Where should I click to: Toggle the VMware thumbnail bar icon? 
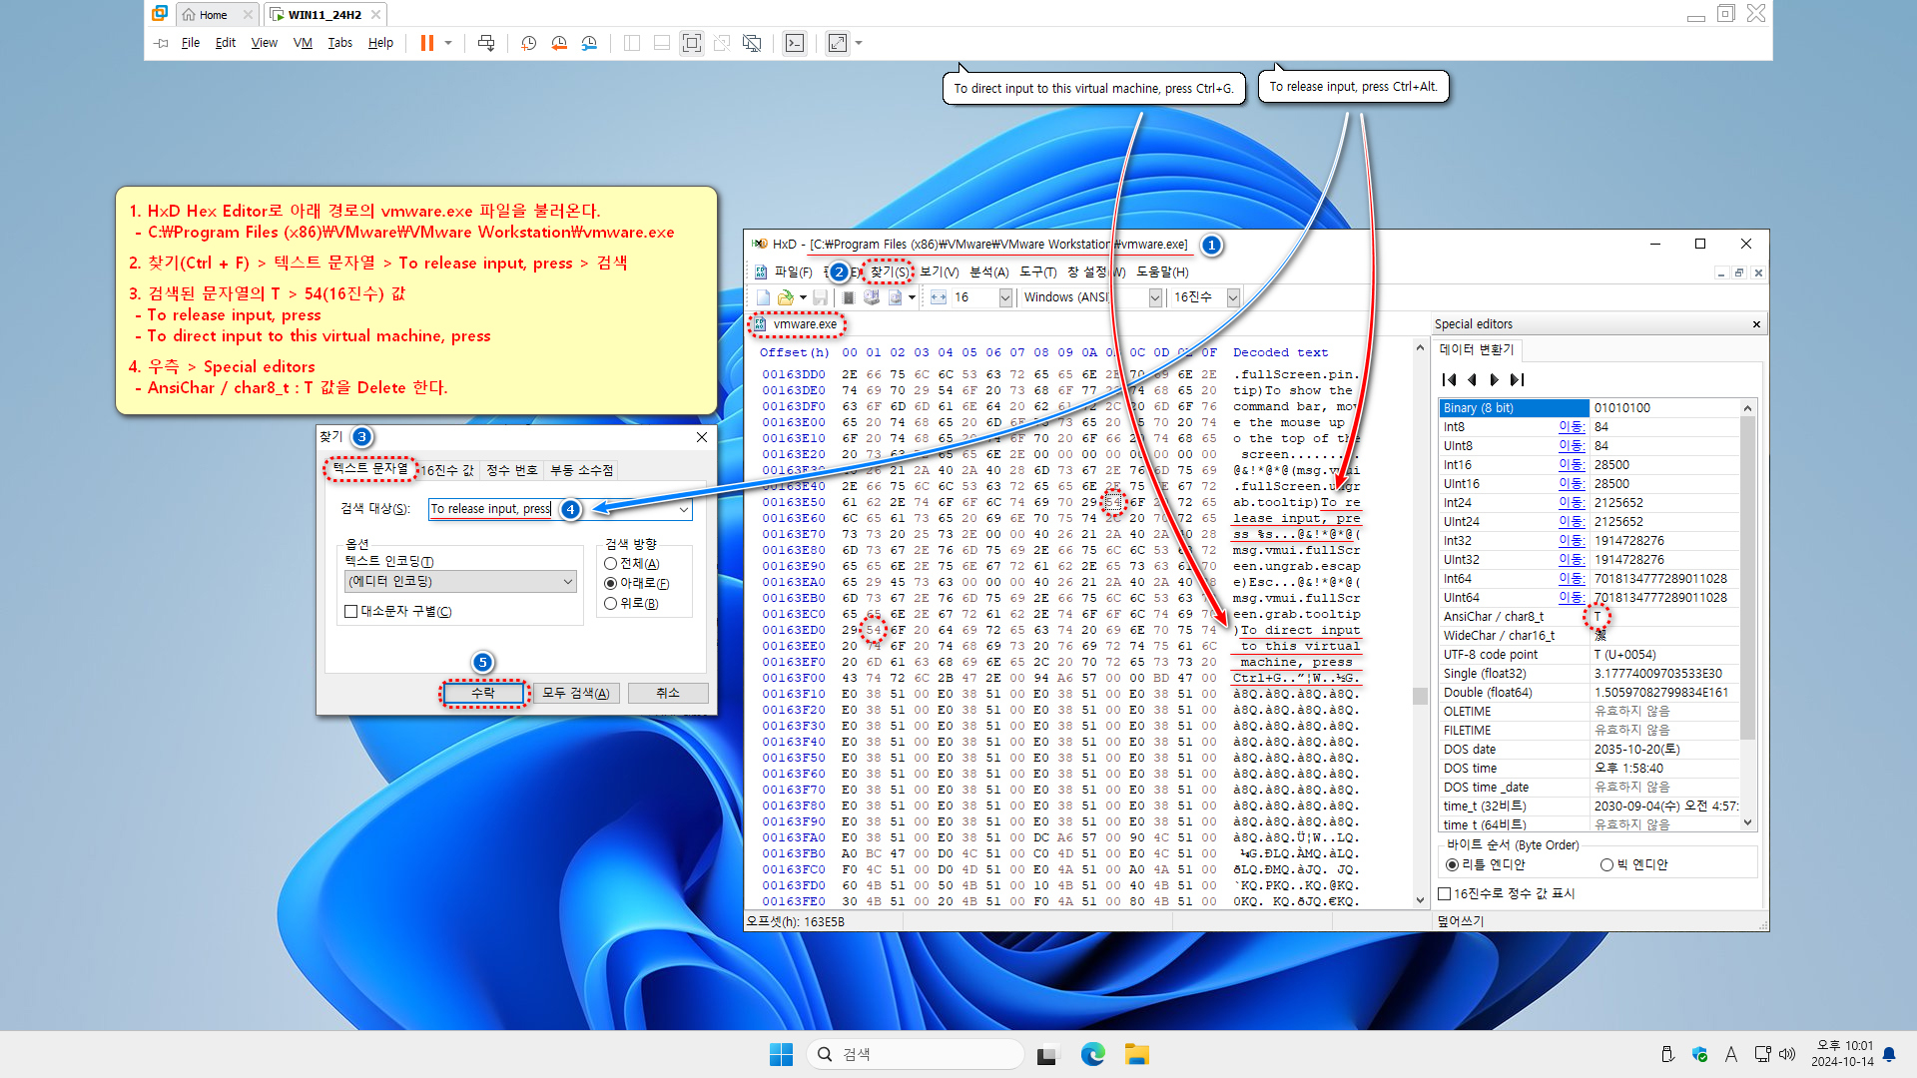[x=662, y=43]
